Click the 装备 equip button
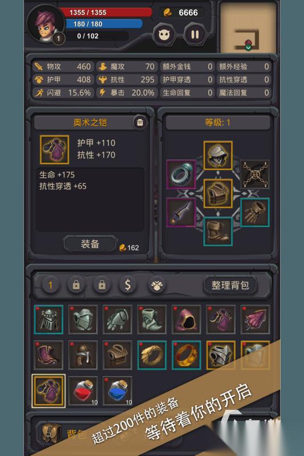 90,244
